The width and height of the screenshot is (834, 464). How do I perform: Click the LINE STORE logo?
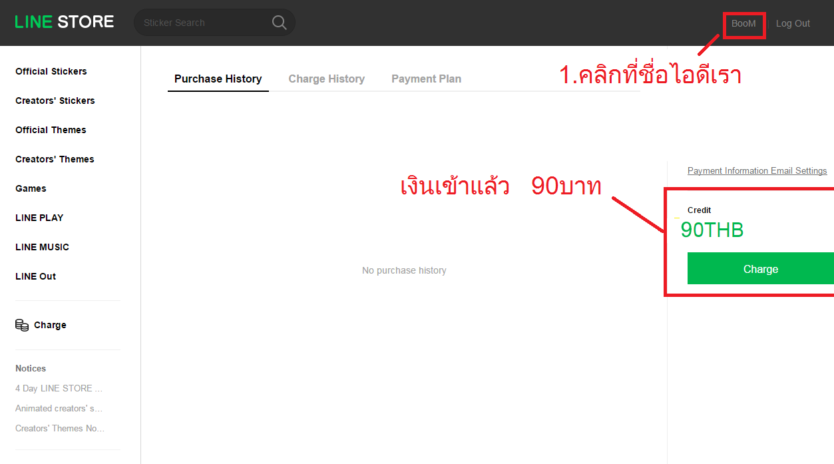(x=65, y=22)
